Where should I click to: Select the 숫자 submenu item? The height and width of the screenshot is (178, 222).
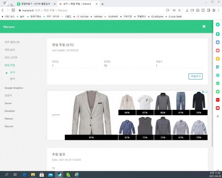pyautogui.click(x=12, y=72)
